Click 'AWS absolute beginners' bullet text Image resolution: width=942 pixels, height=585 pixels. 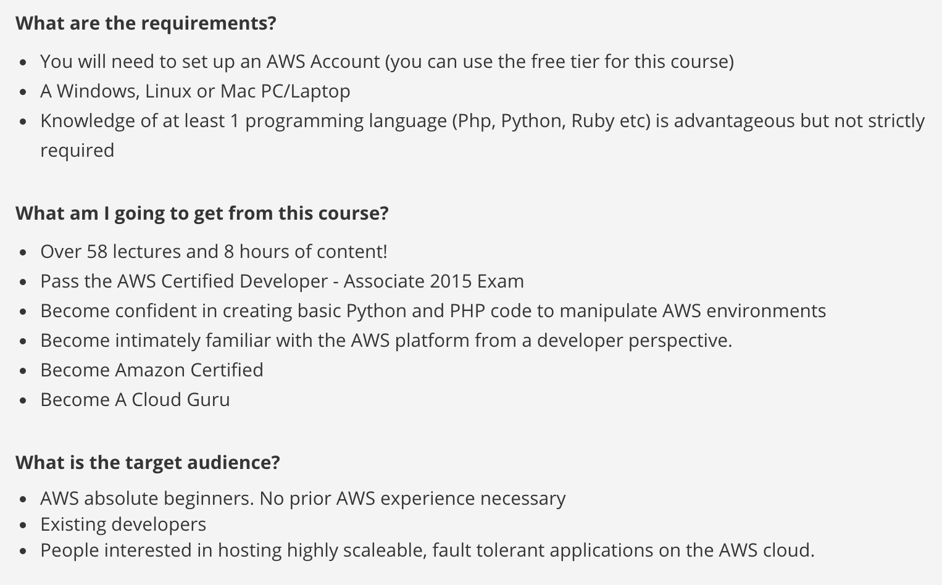(x=302, y=499)
